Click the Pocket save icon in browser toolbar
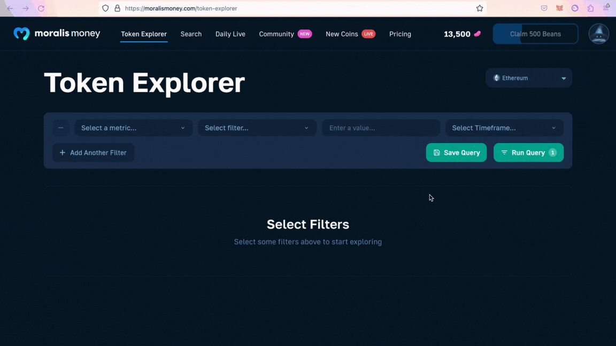The image size is (616, 346). pos(544,8)
